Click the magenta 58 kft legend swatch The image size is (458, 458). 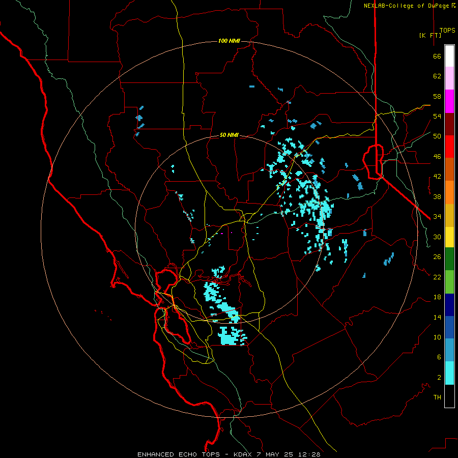pos(449,101)
